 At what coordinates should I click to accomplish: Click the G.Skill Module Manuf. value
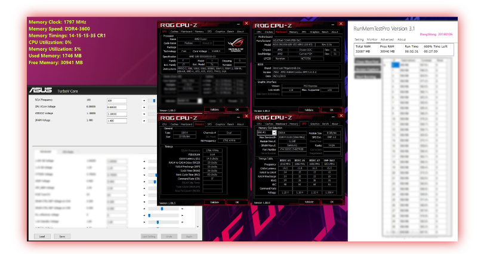292,141
